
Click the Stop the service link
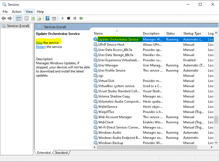point(39,43)
